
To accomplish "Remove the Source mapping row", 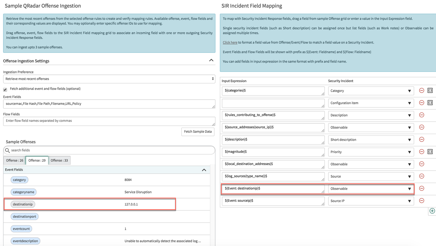I will click(422, 176).
